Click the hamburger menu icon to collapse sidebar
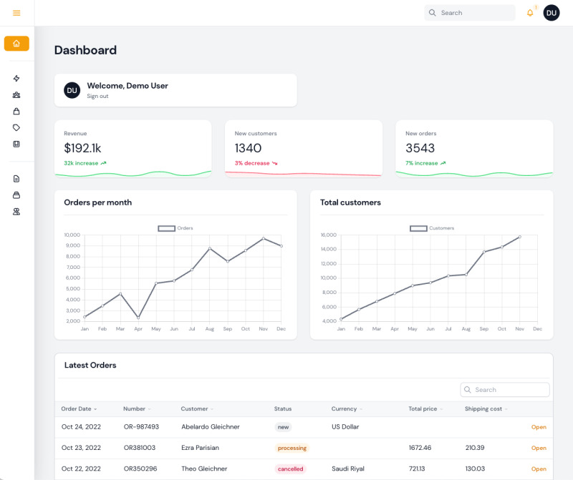Viewport: 573px width, 480px height. click(16, 13)
